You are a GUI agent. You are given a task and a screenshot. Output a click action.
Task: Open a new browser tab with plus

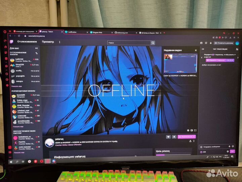pos(164,33)
